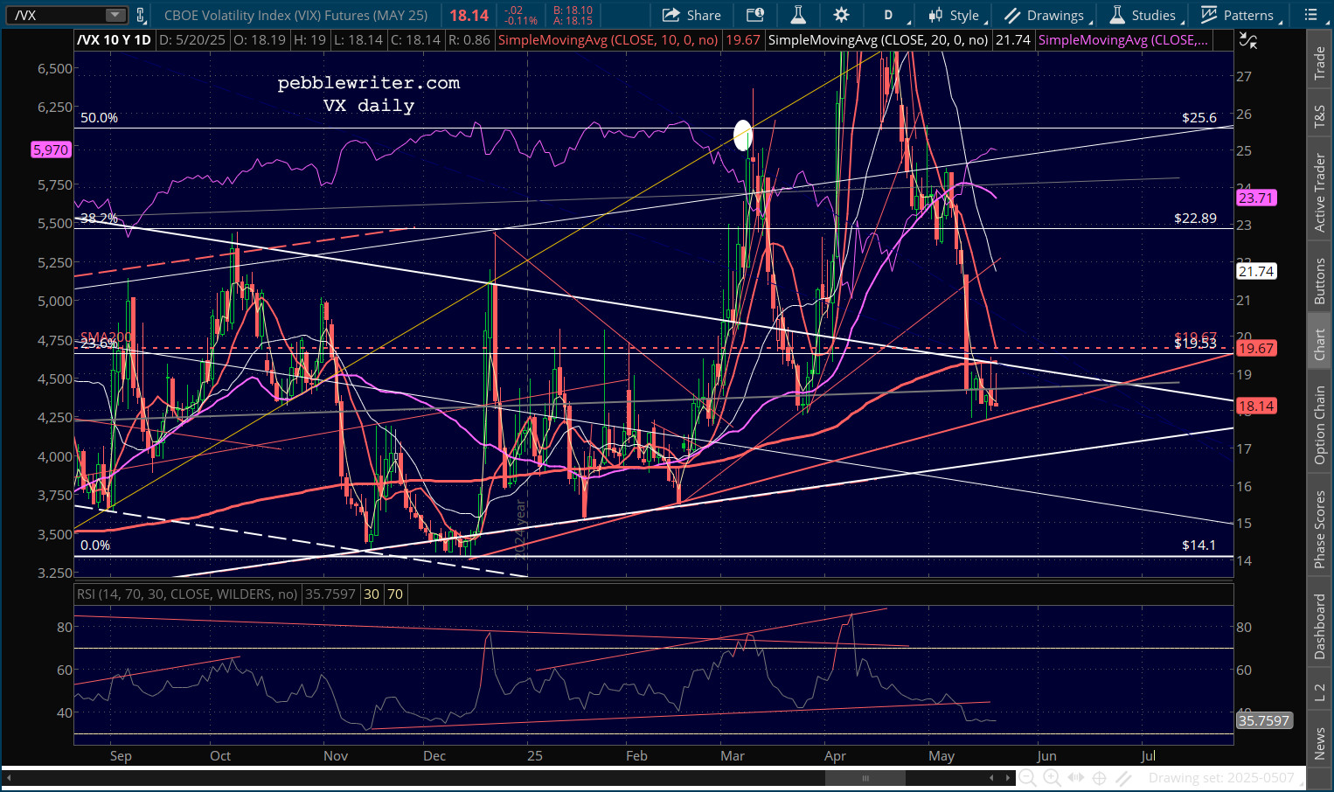Select the pan crosshair tool icon
This screenshot has width=1334, height=792.
[x=1100, y=778]
